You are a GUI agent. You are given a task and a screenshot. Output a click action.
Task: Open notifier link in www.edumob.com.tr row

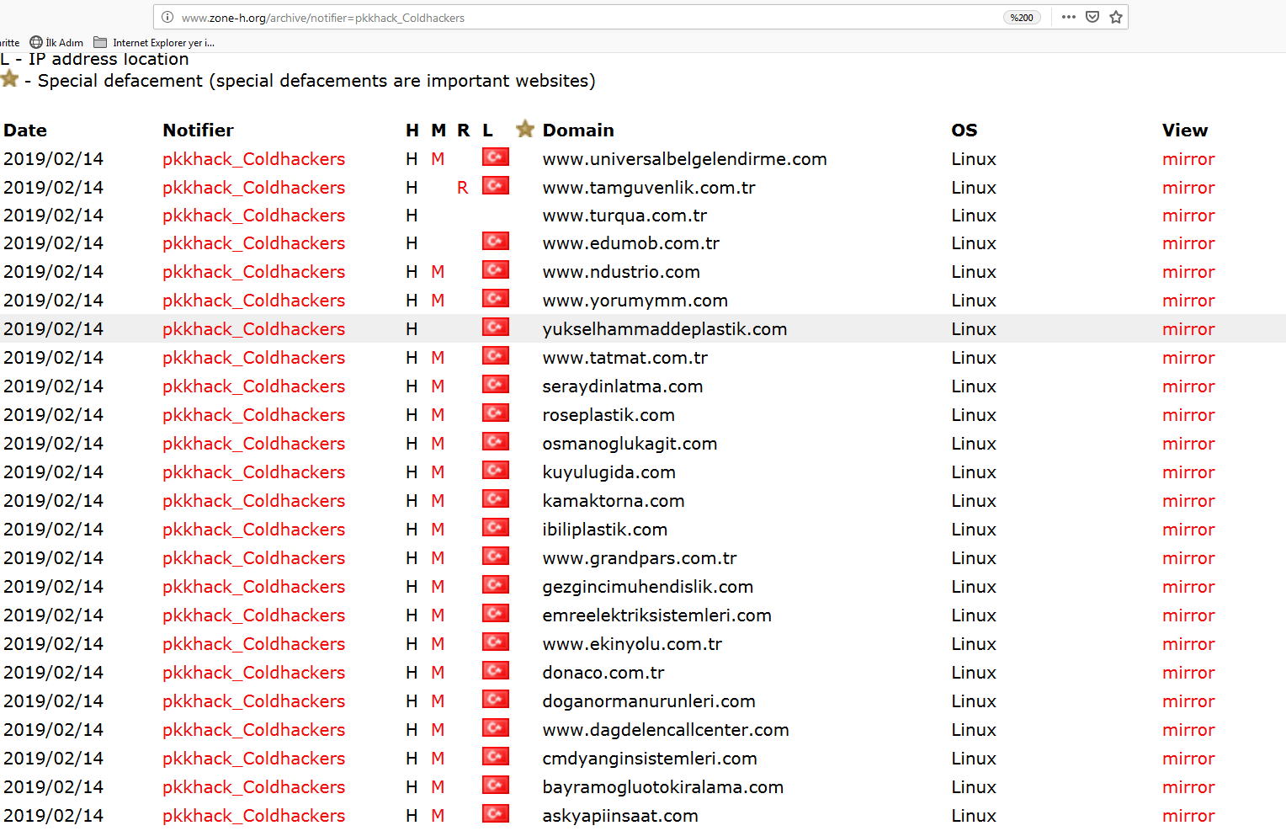click(253, 243)
